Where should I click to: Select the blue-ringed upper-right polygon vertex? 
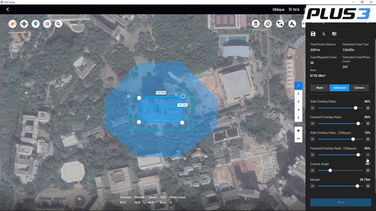point(183,96)
